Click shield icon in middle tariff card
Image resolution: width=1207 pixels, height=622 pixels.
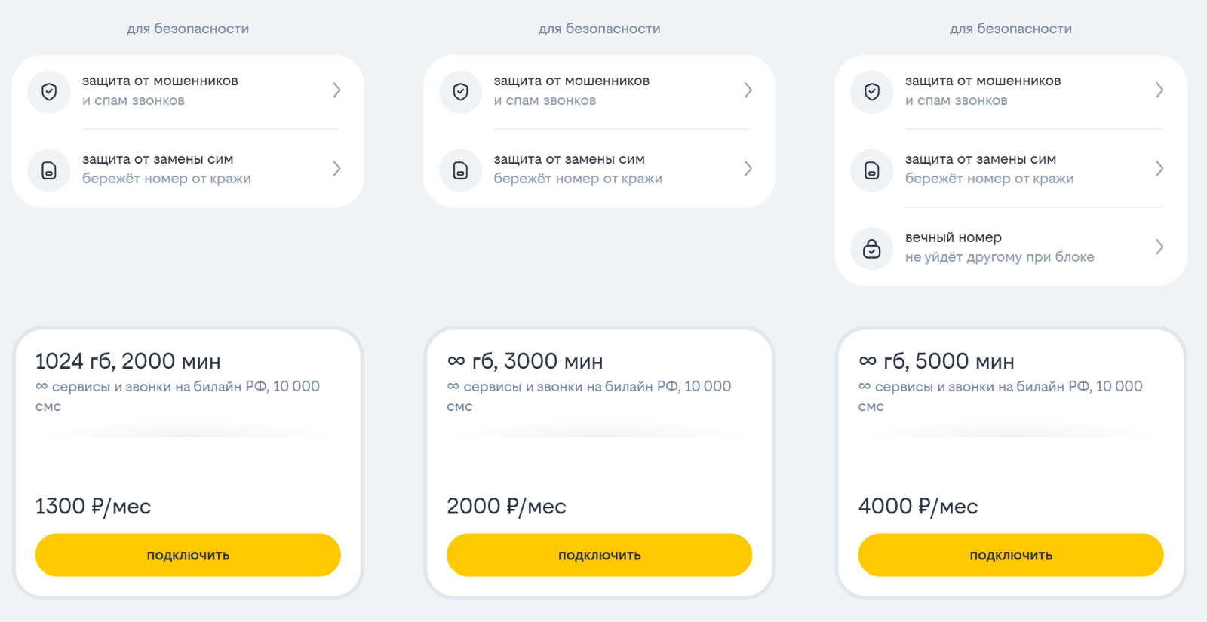coord(460,92)
